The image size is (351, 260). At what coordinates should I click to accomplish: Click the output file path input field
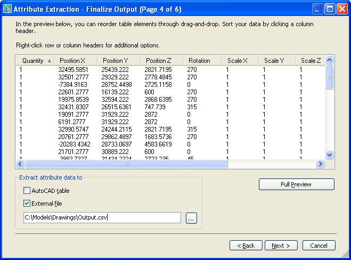point(102,218)
